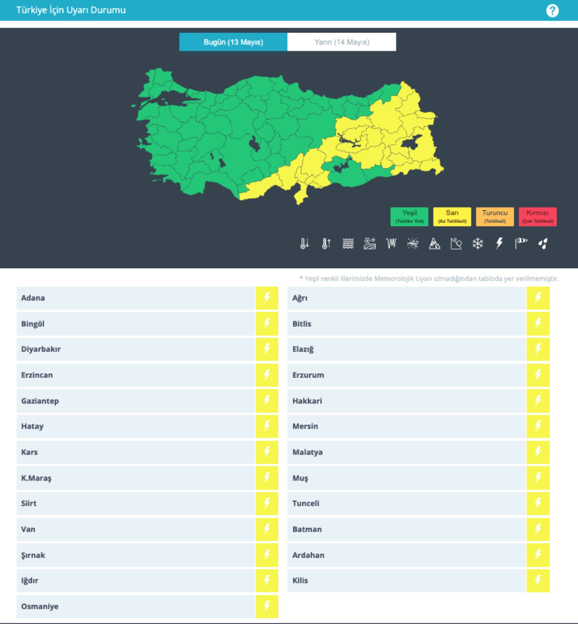The width and height of the screenshot is (578, 624).
Task: Select the Ardahan province row
Action: tap(419, 555)
